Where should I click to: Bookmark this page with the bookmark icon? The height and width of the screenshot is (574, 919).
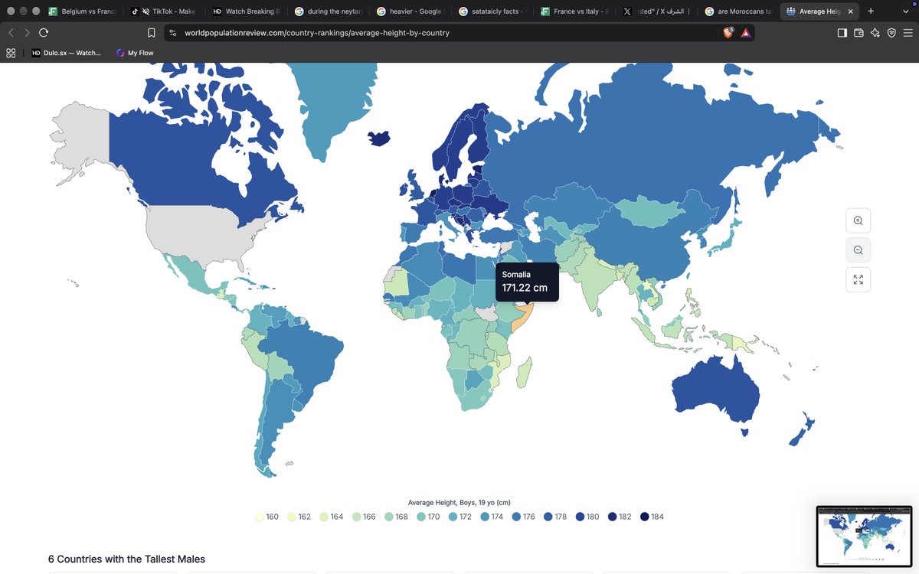tap(152, 33)
